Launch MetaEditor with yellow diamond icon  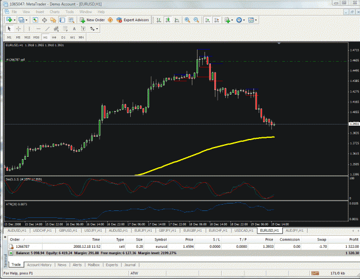pos(110,20)
